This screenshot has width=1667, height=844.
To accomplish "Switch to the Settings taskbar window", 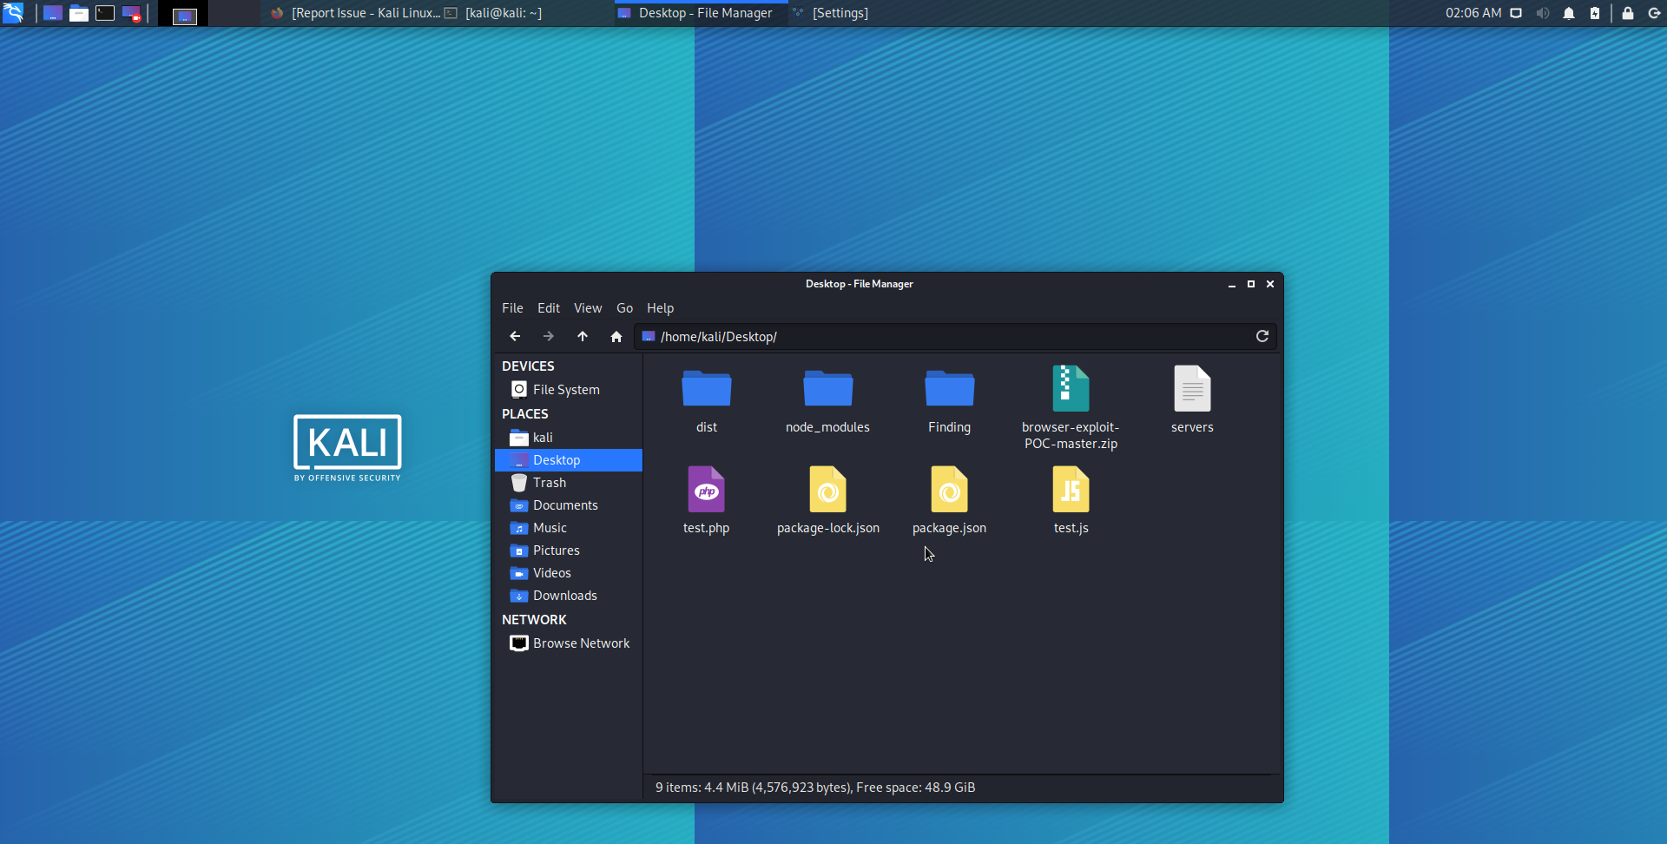I will click(839, 13).
